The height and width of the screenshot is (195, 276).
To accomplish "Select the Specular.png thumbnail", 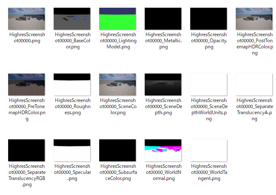I will [72, 150].
